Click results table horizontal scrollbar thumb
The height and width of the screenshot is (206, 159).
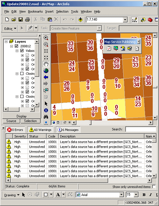point(59,181)
